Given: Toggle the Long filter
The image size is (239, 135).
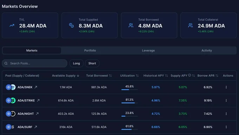Looking at the screenshot, I should (76, 63).
